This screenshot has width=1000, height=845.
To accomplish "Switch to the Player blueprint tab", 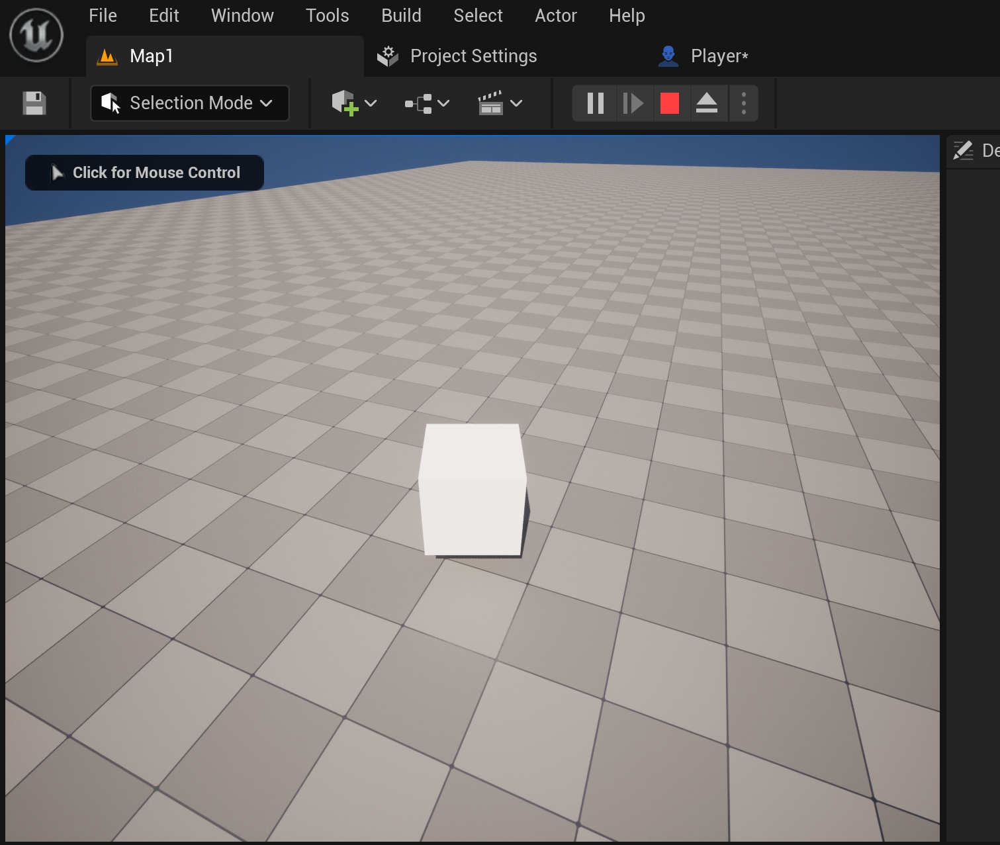I will [x=704, y=56].
